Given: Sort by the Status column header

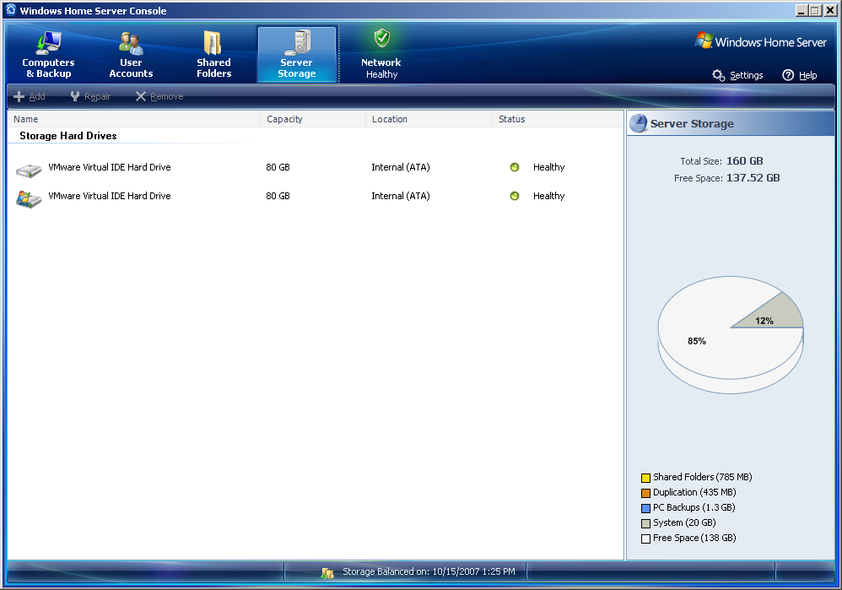Looking at the screenshot, I should click(x=558, y=119).
